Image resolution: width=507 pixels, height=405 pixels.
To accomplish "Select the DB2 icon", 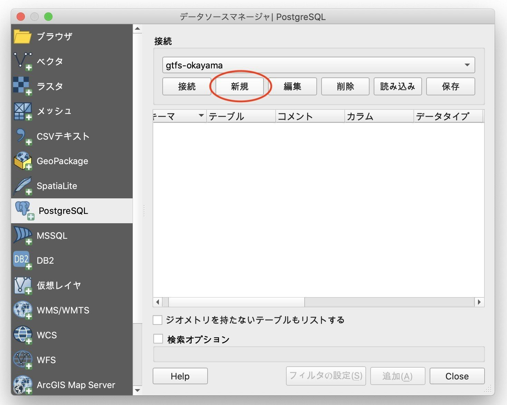I will (23, 261).
